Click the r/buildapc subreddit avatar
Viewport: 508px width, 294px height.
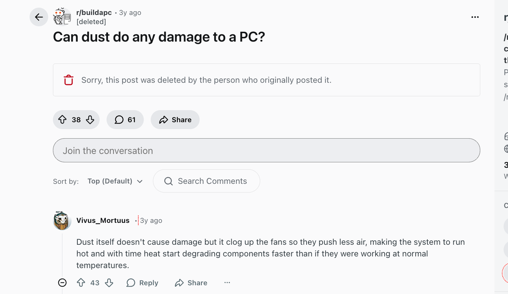62,17
